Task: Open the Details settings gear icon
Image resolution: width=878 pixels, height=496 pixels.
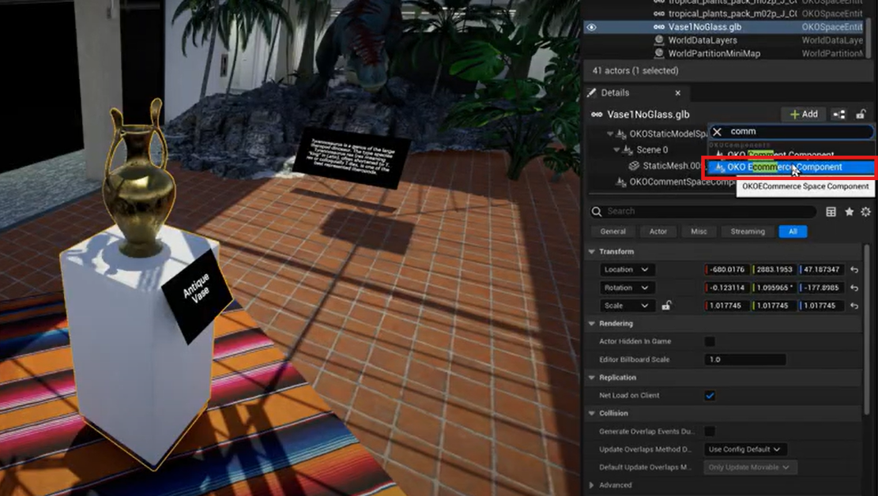Action: (x=865, y=212)
